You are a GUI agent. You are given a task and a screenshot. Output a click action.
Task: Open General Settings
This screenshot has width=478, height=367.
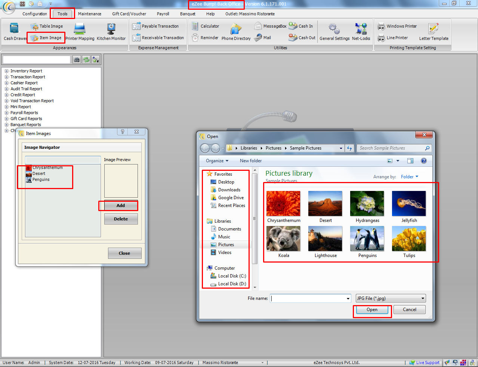(x=334, y=32)
